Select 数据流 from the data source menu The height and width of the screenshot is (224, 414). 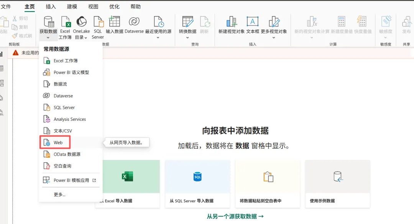tap(71, 84)
